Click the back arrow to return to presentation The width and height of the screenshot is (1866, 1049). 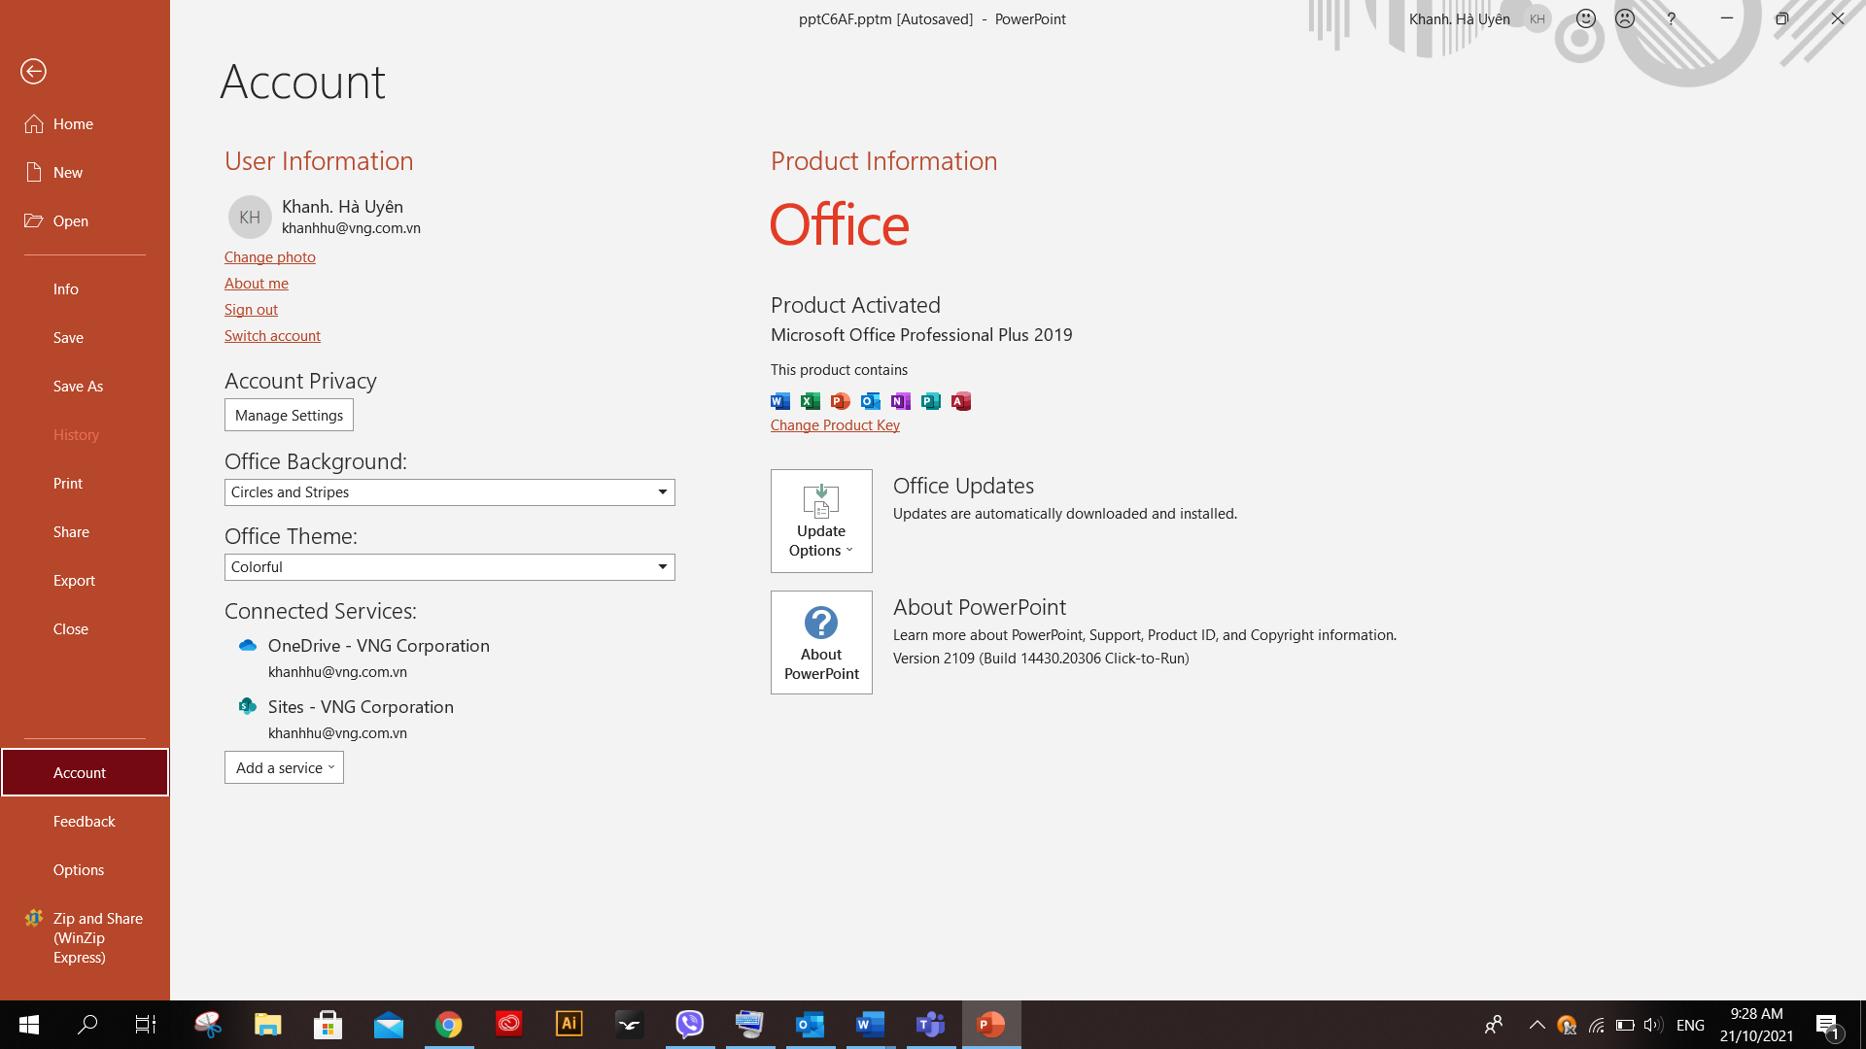33,71
